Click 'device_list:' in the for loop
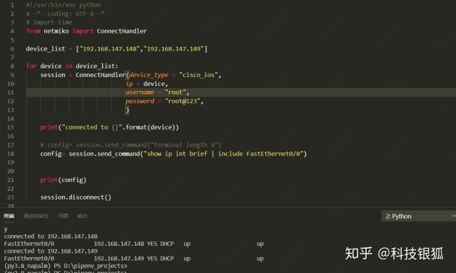This screenshot has height=273, width=456. [x=97, y=66]
